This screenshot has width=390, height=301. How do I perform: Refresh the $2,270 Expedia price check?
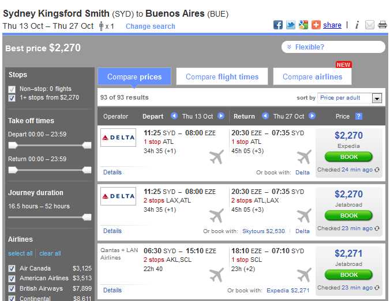(377, 170)
